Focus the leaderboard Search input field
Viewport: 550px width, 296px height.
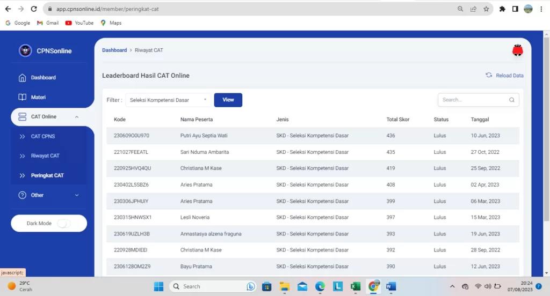pyautogui.click(x=473, y=100)
